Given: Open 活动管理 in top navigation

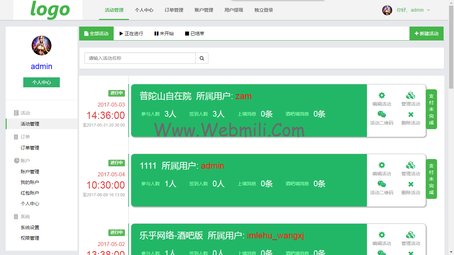Looking at the screenshot, I should coord(114,10).
